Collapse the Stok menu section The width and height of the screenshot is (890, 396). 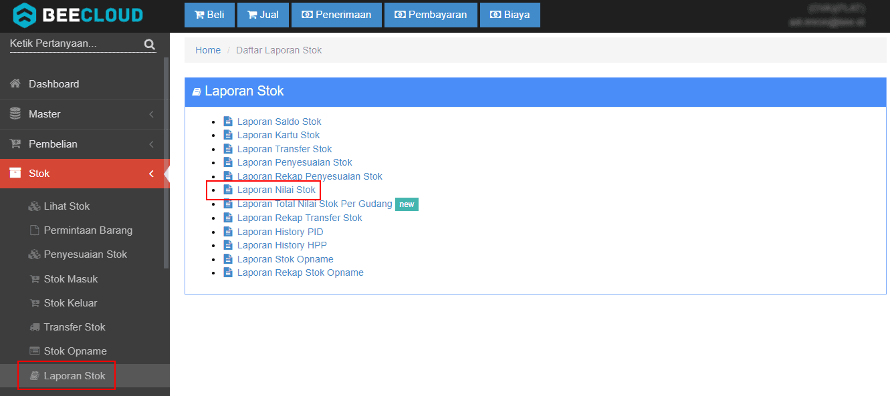[152, 174]
